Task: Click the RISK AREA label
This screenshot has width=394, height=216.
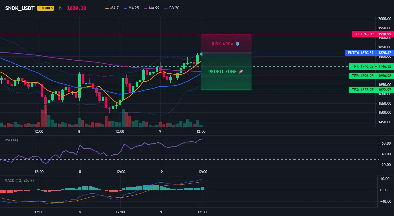Action: coord(223,44)
